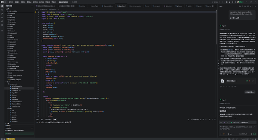
Task: Click the Explorer panel more actions ellipsis
Action: coord(32,6)
